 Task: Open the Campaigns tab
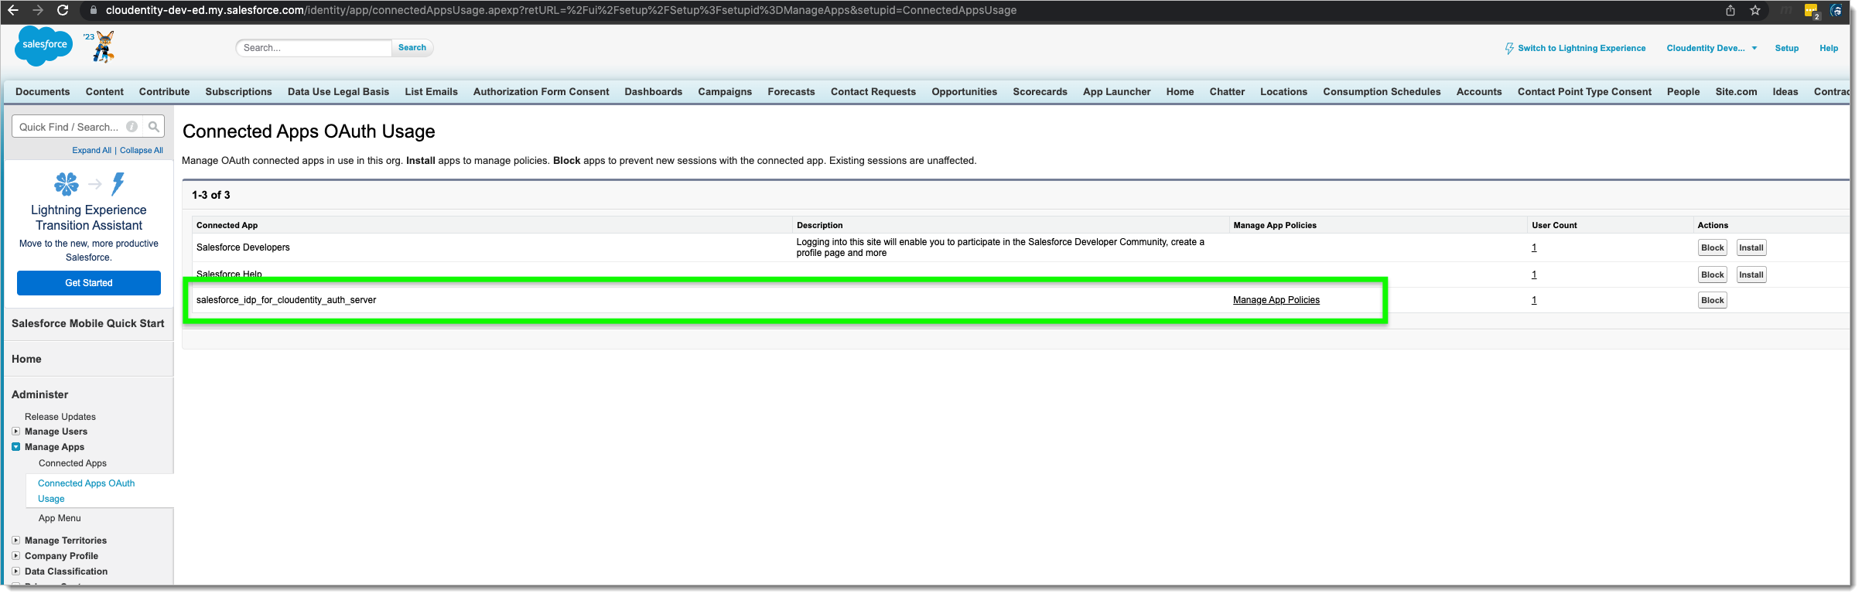tap(725, 91)
